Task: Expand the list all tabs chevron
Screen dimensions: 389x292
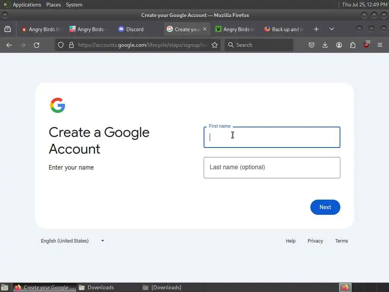Action: coord(331,29)
